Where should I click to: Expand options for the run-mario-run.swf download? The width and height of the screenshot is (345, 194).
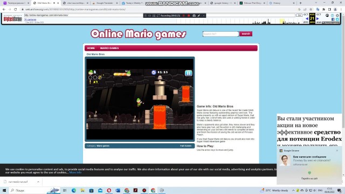coord(38,182)
